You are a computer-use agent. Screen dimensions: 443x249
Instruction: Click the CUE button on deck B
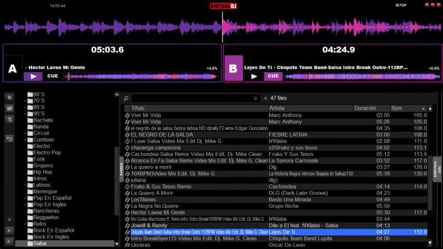pos(272,76)
